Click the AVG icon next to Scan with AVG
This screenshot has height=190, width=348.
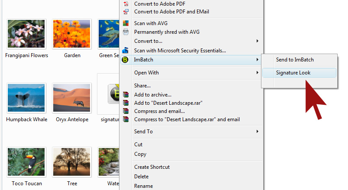pos(126,23)
